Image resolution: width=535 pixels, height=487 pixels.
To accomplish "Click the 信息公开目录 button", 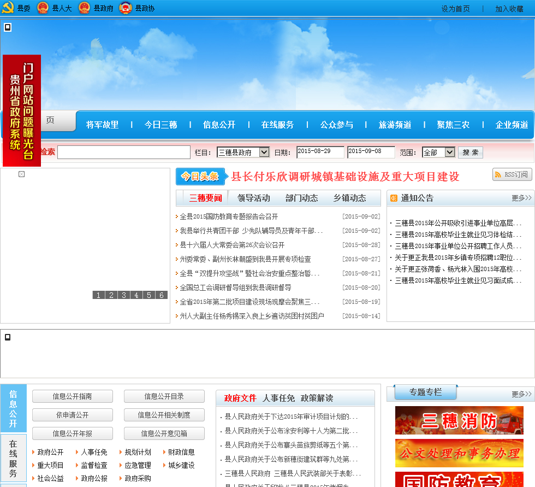I will tap(164, 396).
